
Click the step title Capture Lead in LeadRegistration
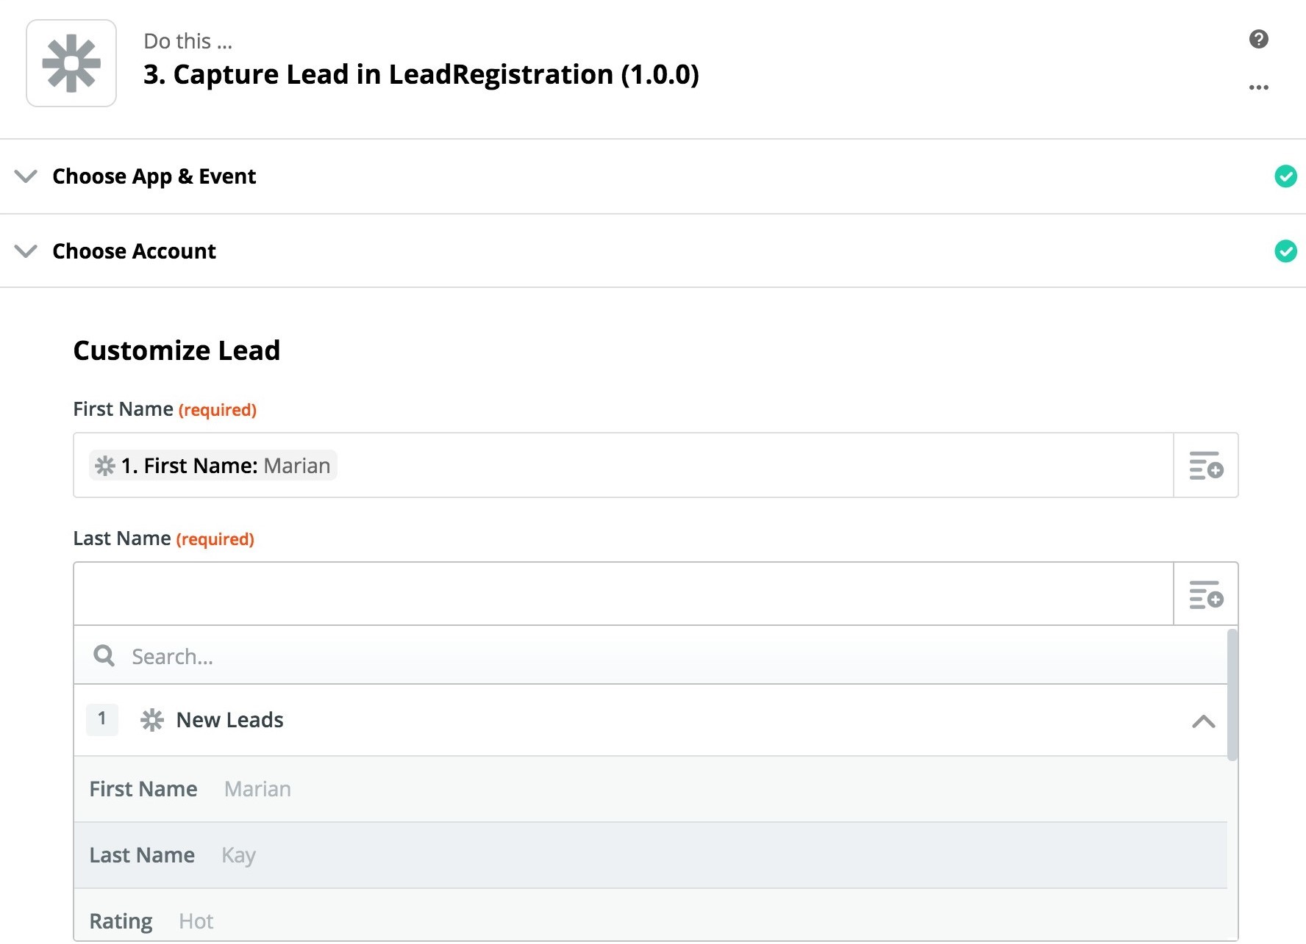tap(421, 74)
